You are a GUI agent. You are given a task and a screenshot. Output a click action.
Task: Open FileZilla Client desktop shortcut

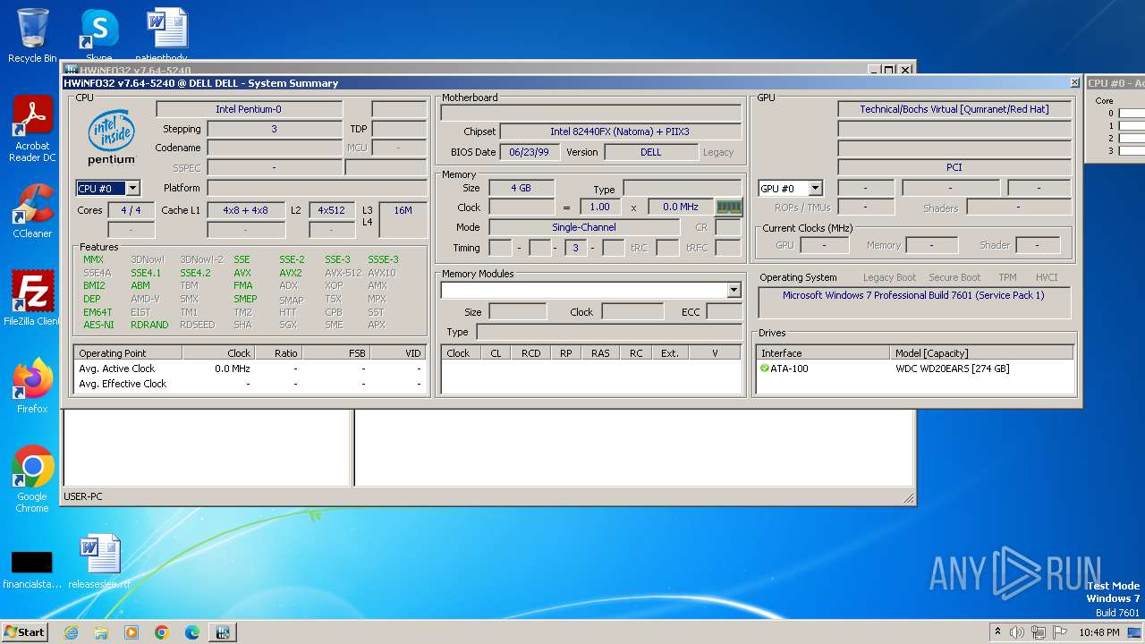(x=32, y=299)
